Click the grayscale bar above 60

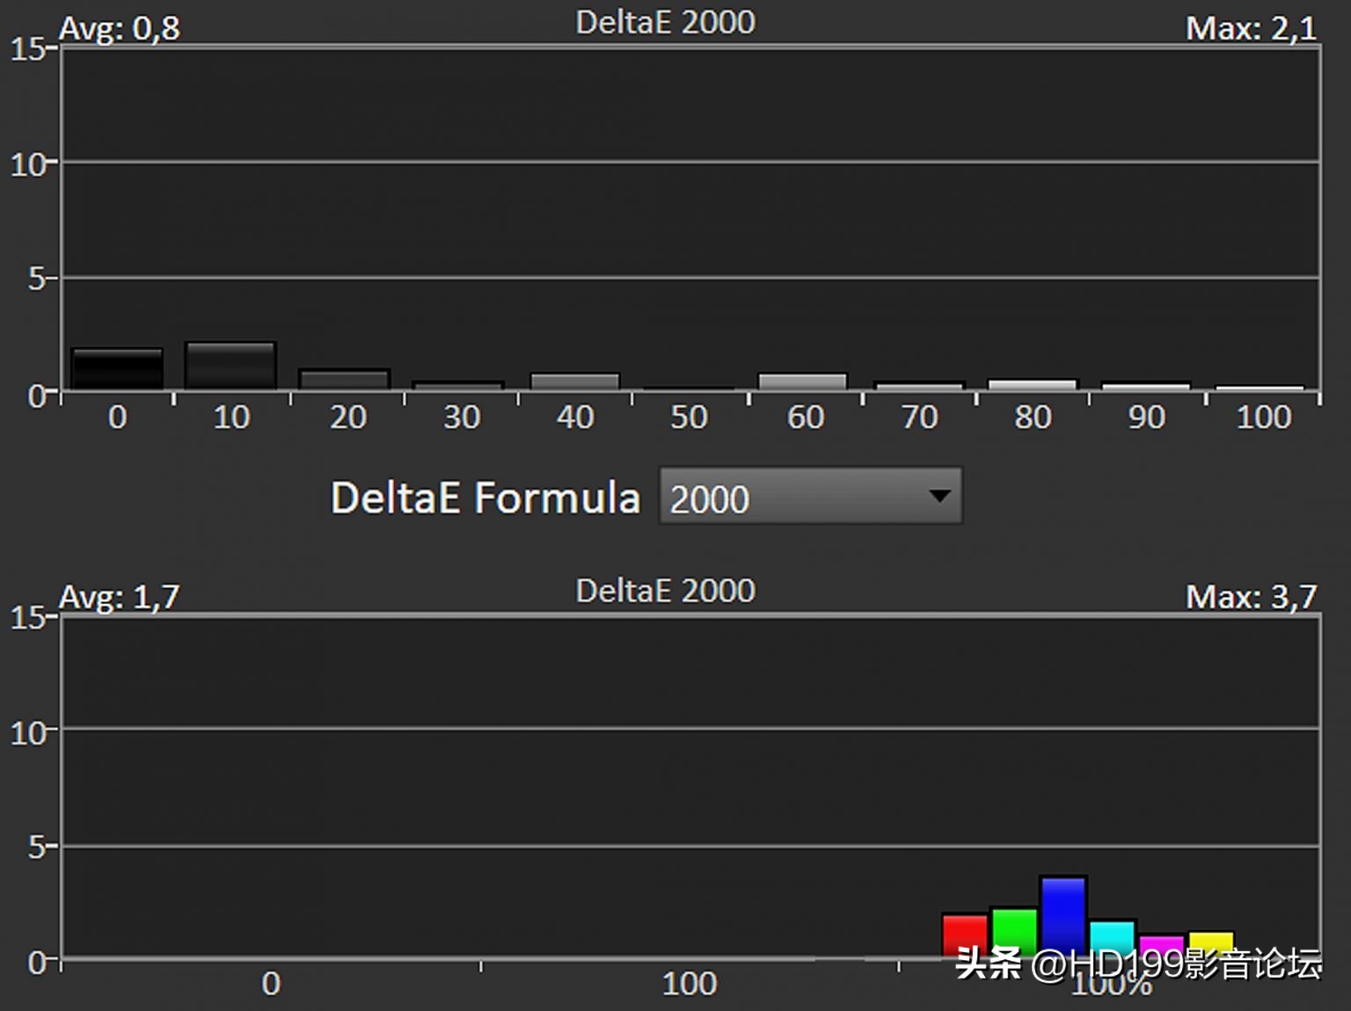802,382
